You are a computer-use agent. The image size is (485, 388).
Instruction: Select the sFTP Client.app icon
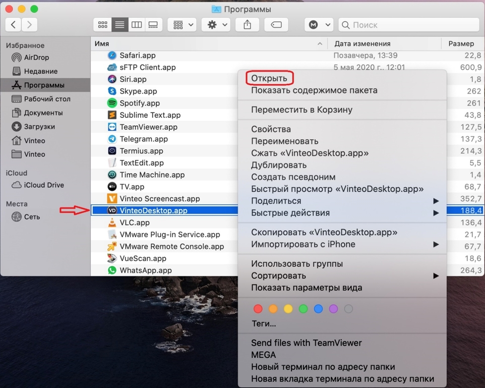112,67
